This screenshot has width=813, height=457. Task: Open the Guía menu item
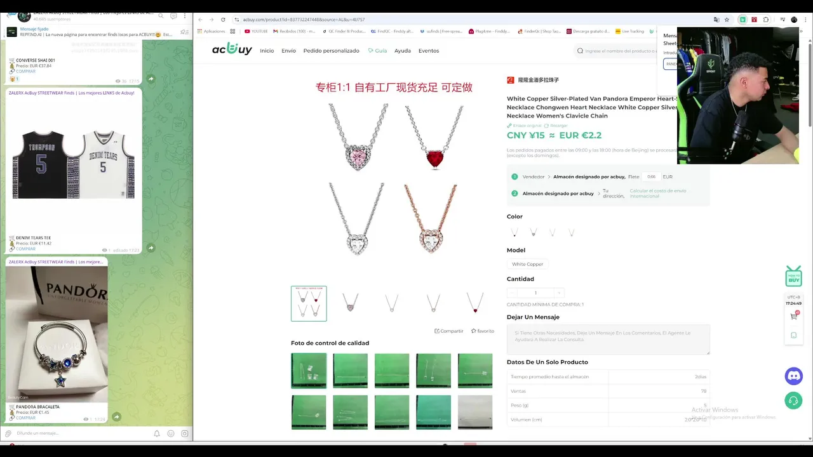point(377,51)
